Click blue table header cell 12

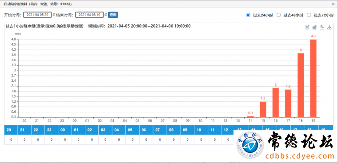click(x=228, y=130)
